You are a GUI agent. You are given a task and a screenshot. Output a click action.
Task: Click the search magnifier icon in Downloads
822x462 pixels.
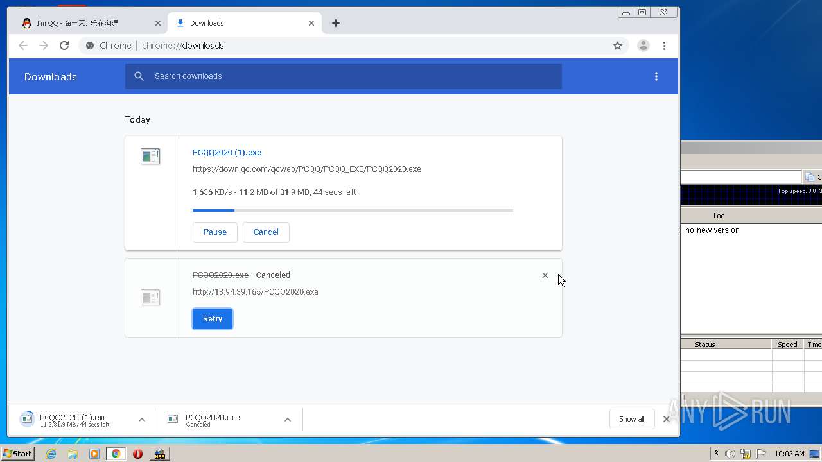[x=139, y=76]
